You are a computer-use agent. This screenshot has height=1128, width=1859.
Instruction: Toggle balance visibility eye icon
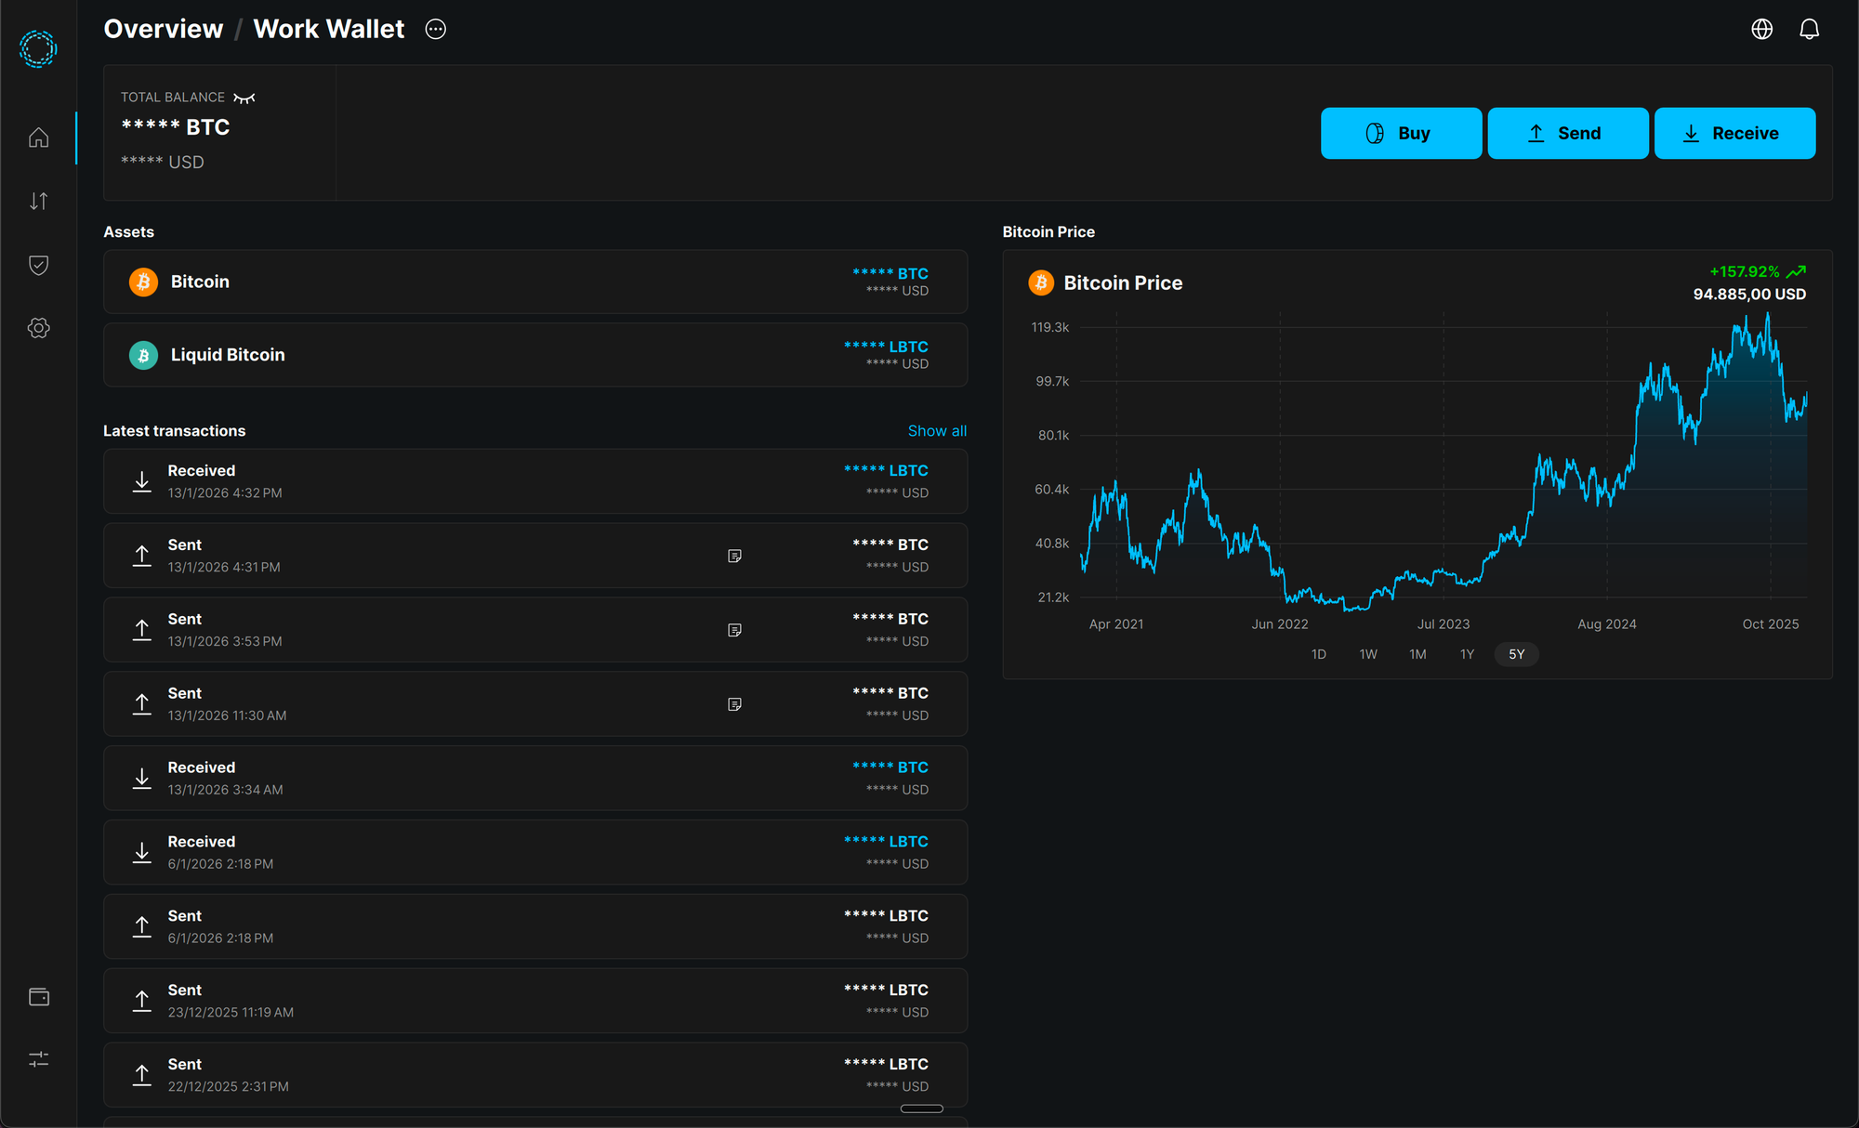coord(244,98)
